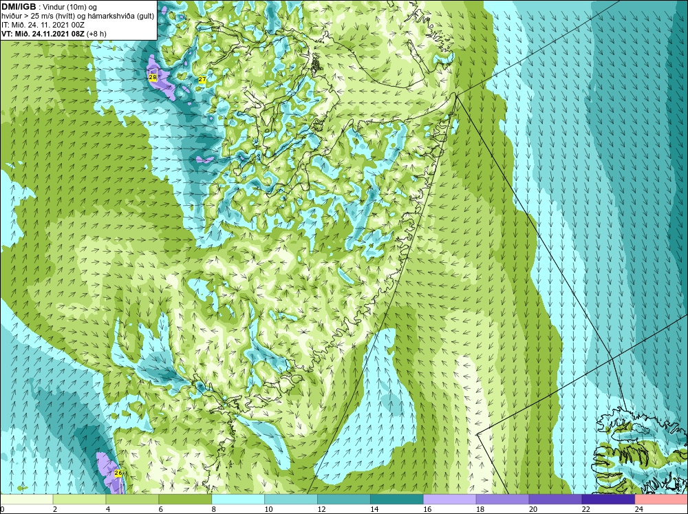The height and width of the screenshot is (514, 688).
Task: Select the dark teal 14–16 legend swatch
Action: (x=397, y=500)
